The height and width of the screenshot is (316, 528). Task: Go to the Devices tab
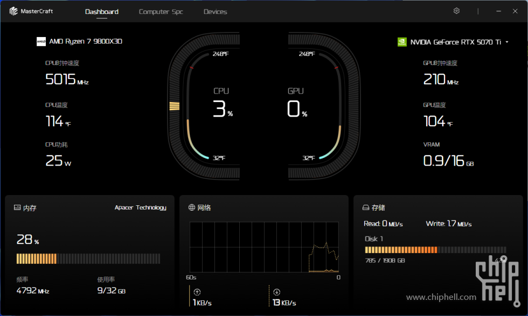215,12
